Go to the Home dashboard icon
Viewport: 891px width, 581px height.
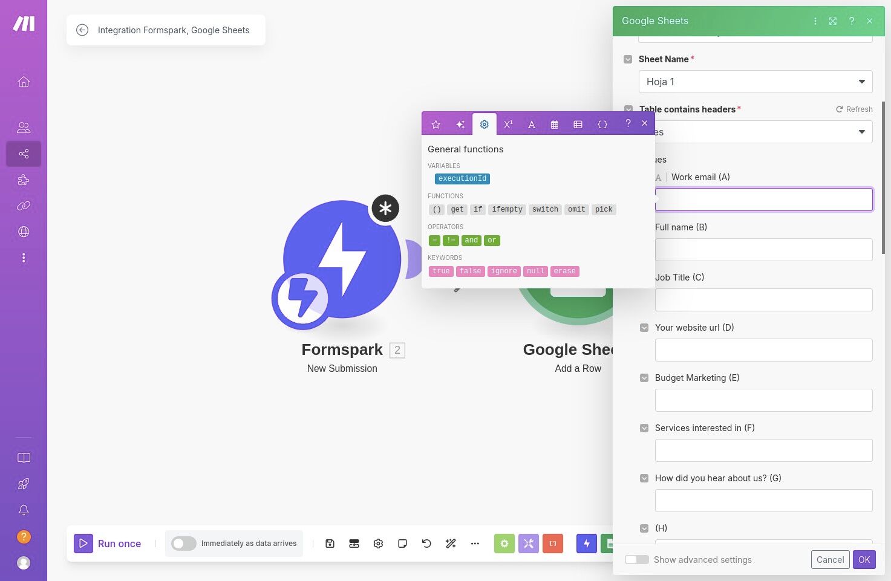click(24, 82)
